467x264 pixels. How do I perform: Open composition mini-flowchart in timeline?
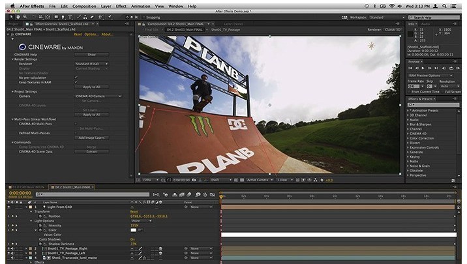[x=156, y=195]
